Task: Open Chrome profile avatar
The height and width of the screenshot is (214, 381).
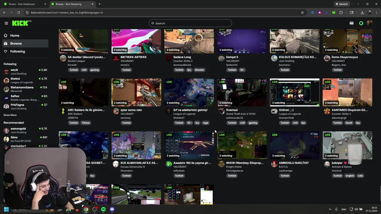Action: click(x=369, y=12)
